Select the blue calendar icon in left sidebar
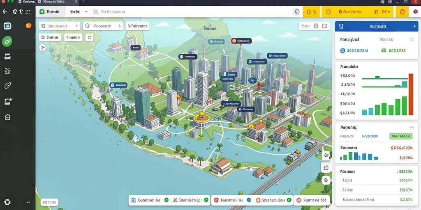421x210 pixels. (x=7, y=26)
